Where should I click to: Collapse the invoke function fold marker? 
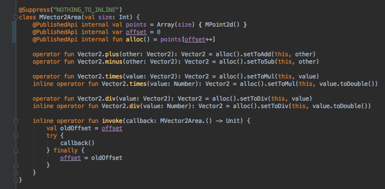(16, 121)
